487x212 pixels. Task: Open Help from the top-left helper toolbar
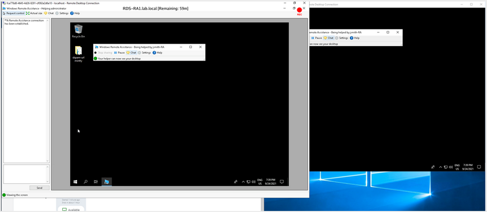coord(75,13)
